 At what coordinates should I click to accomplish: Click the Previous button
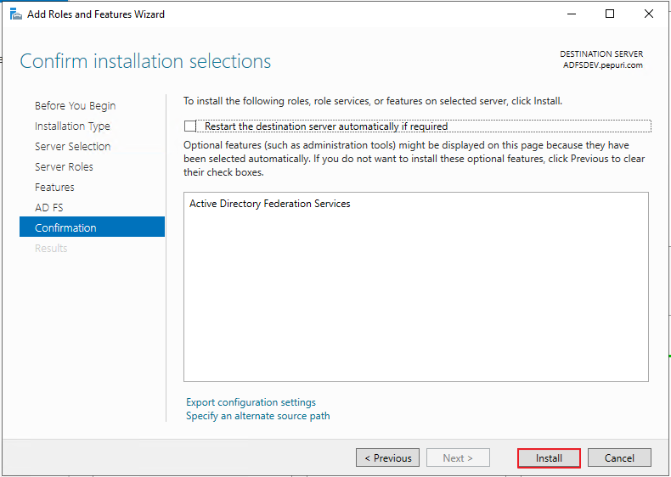tap(387, 457)
